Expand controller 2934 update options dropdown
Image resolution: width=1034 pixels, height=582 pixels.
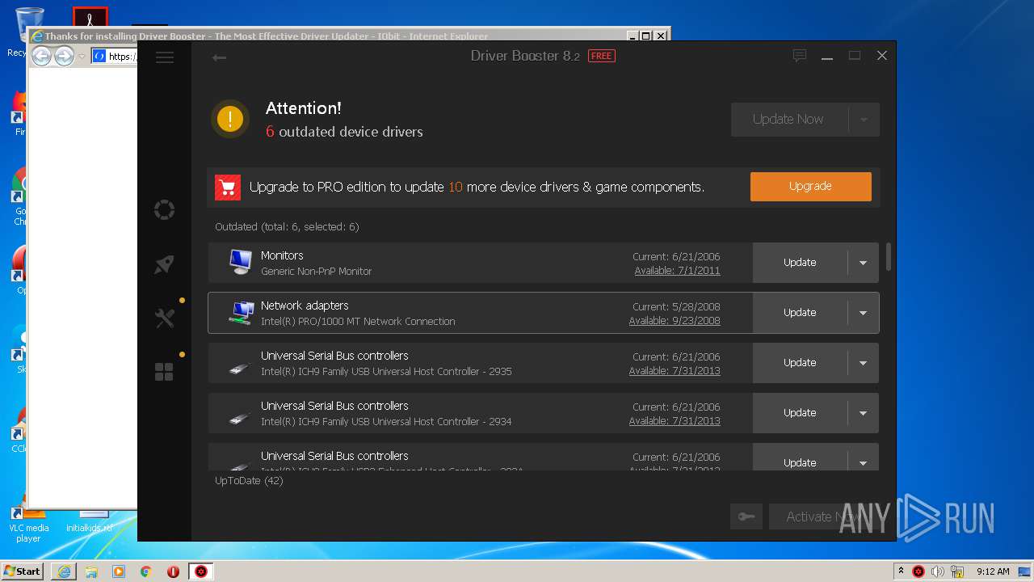click(x=863, y=413)
